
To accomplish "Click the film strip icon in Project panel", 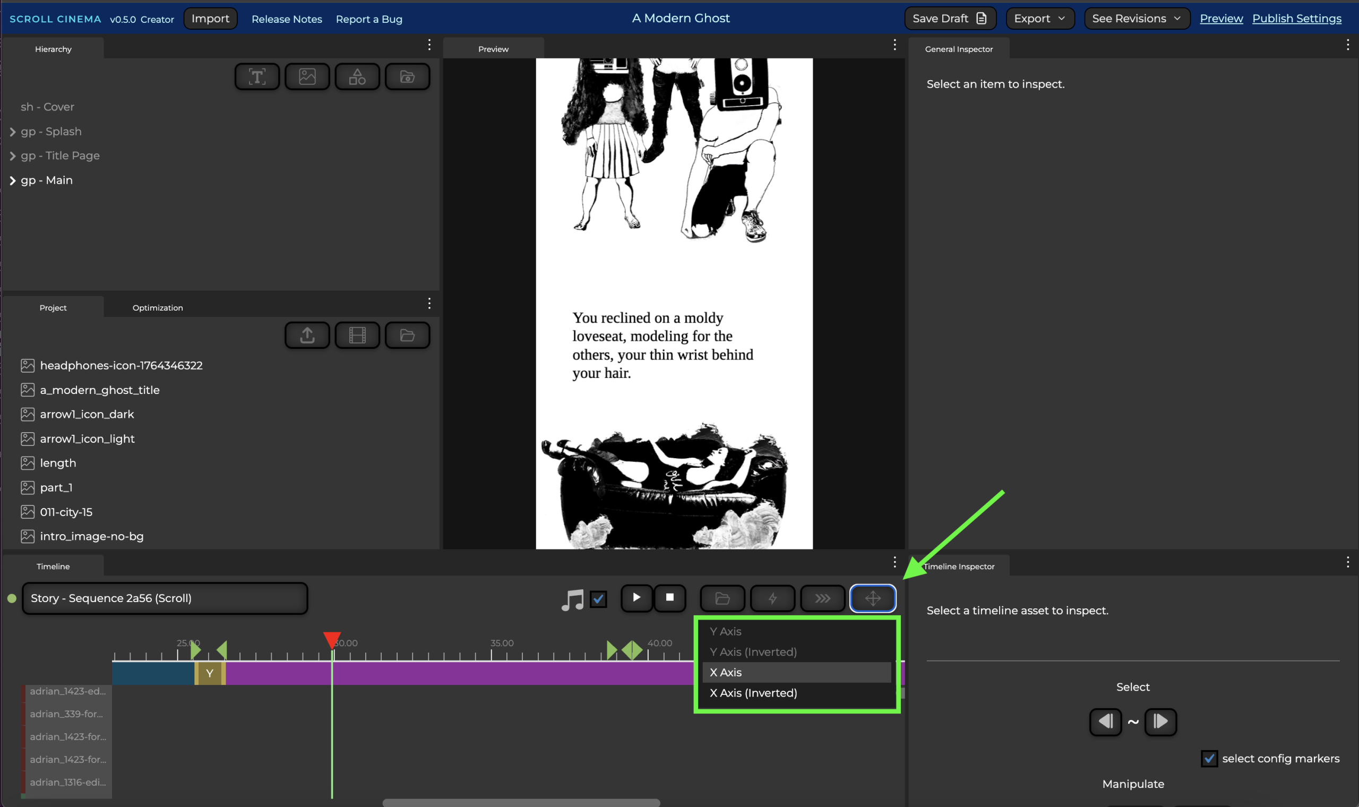I will click(x=357, y=335).
